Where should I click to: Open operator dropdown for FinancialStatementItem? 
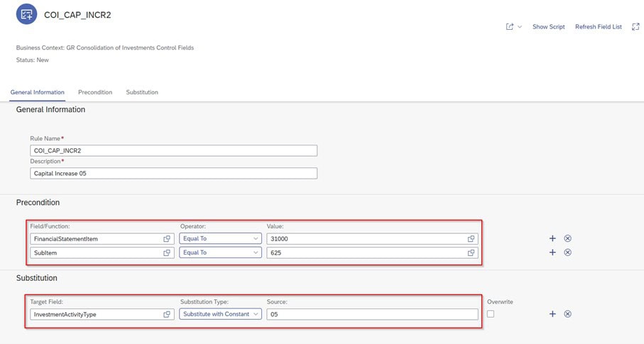click(x=220, y=239)
